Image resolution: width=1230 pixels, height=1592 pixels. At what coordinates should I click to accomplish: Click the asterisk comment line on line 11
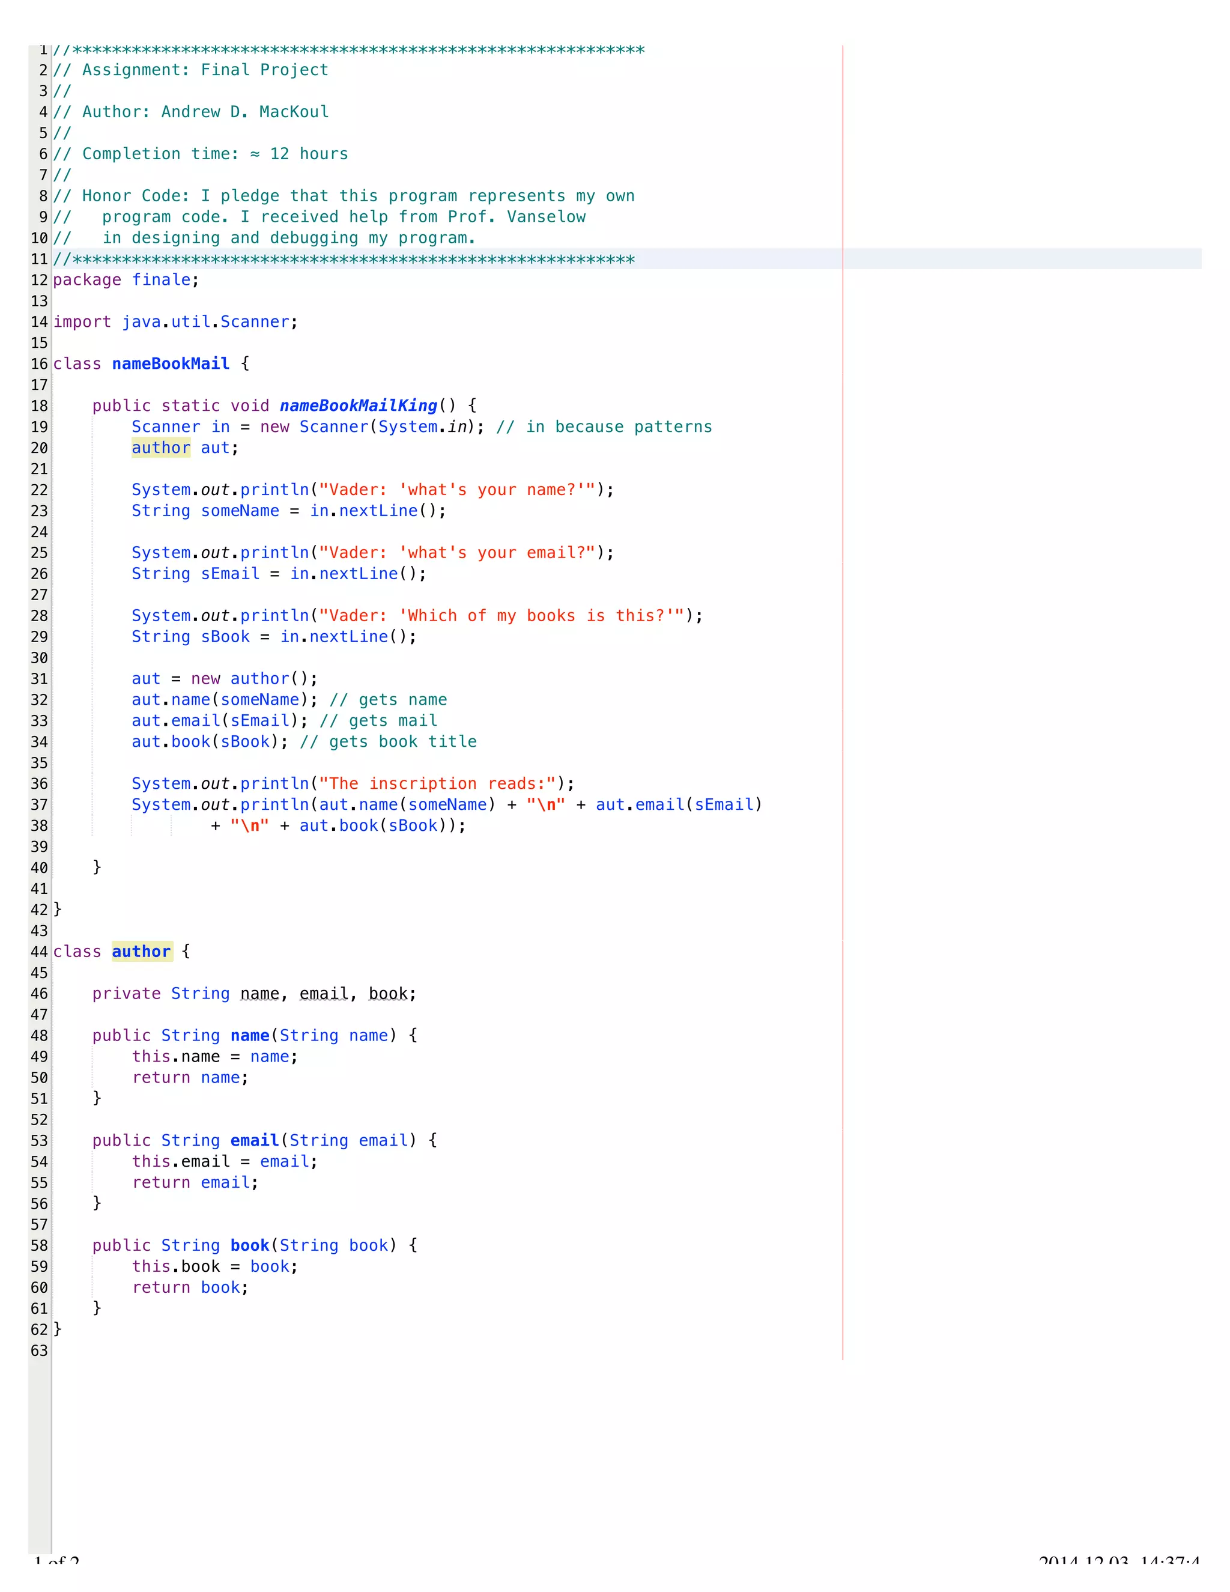point(343,259)
